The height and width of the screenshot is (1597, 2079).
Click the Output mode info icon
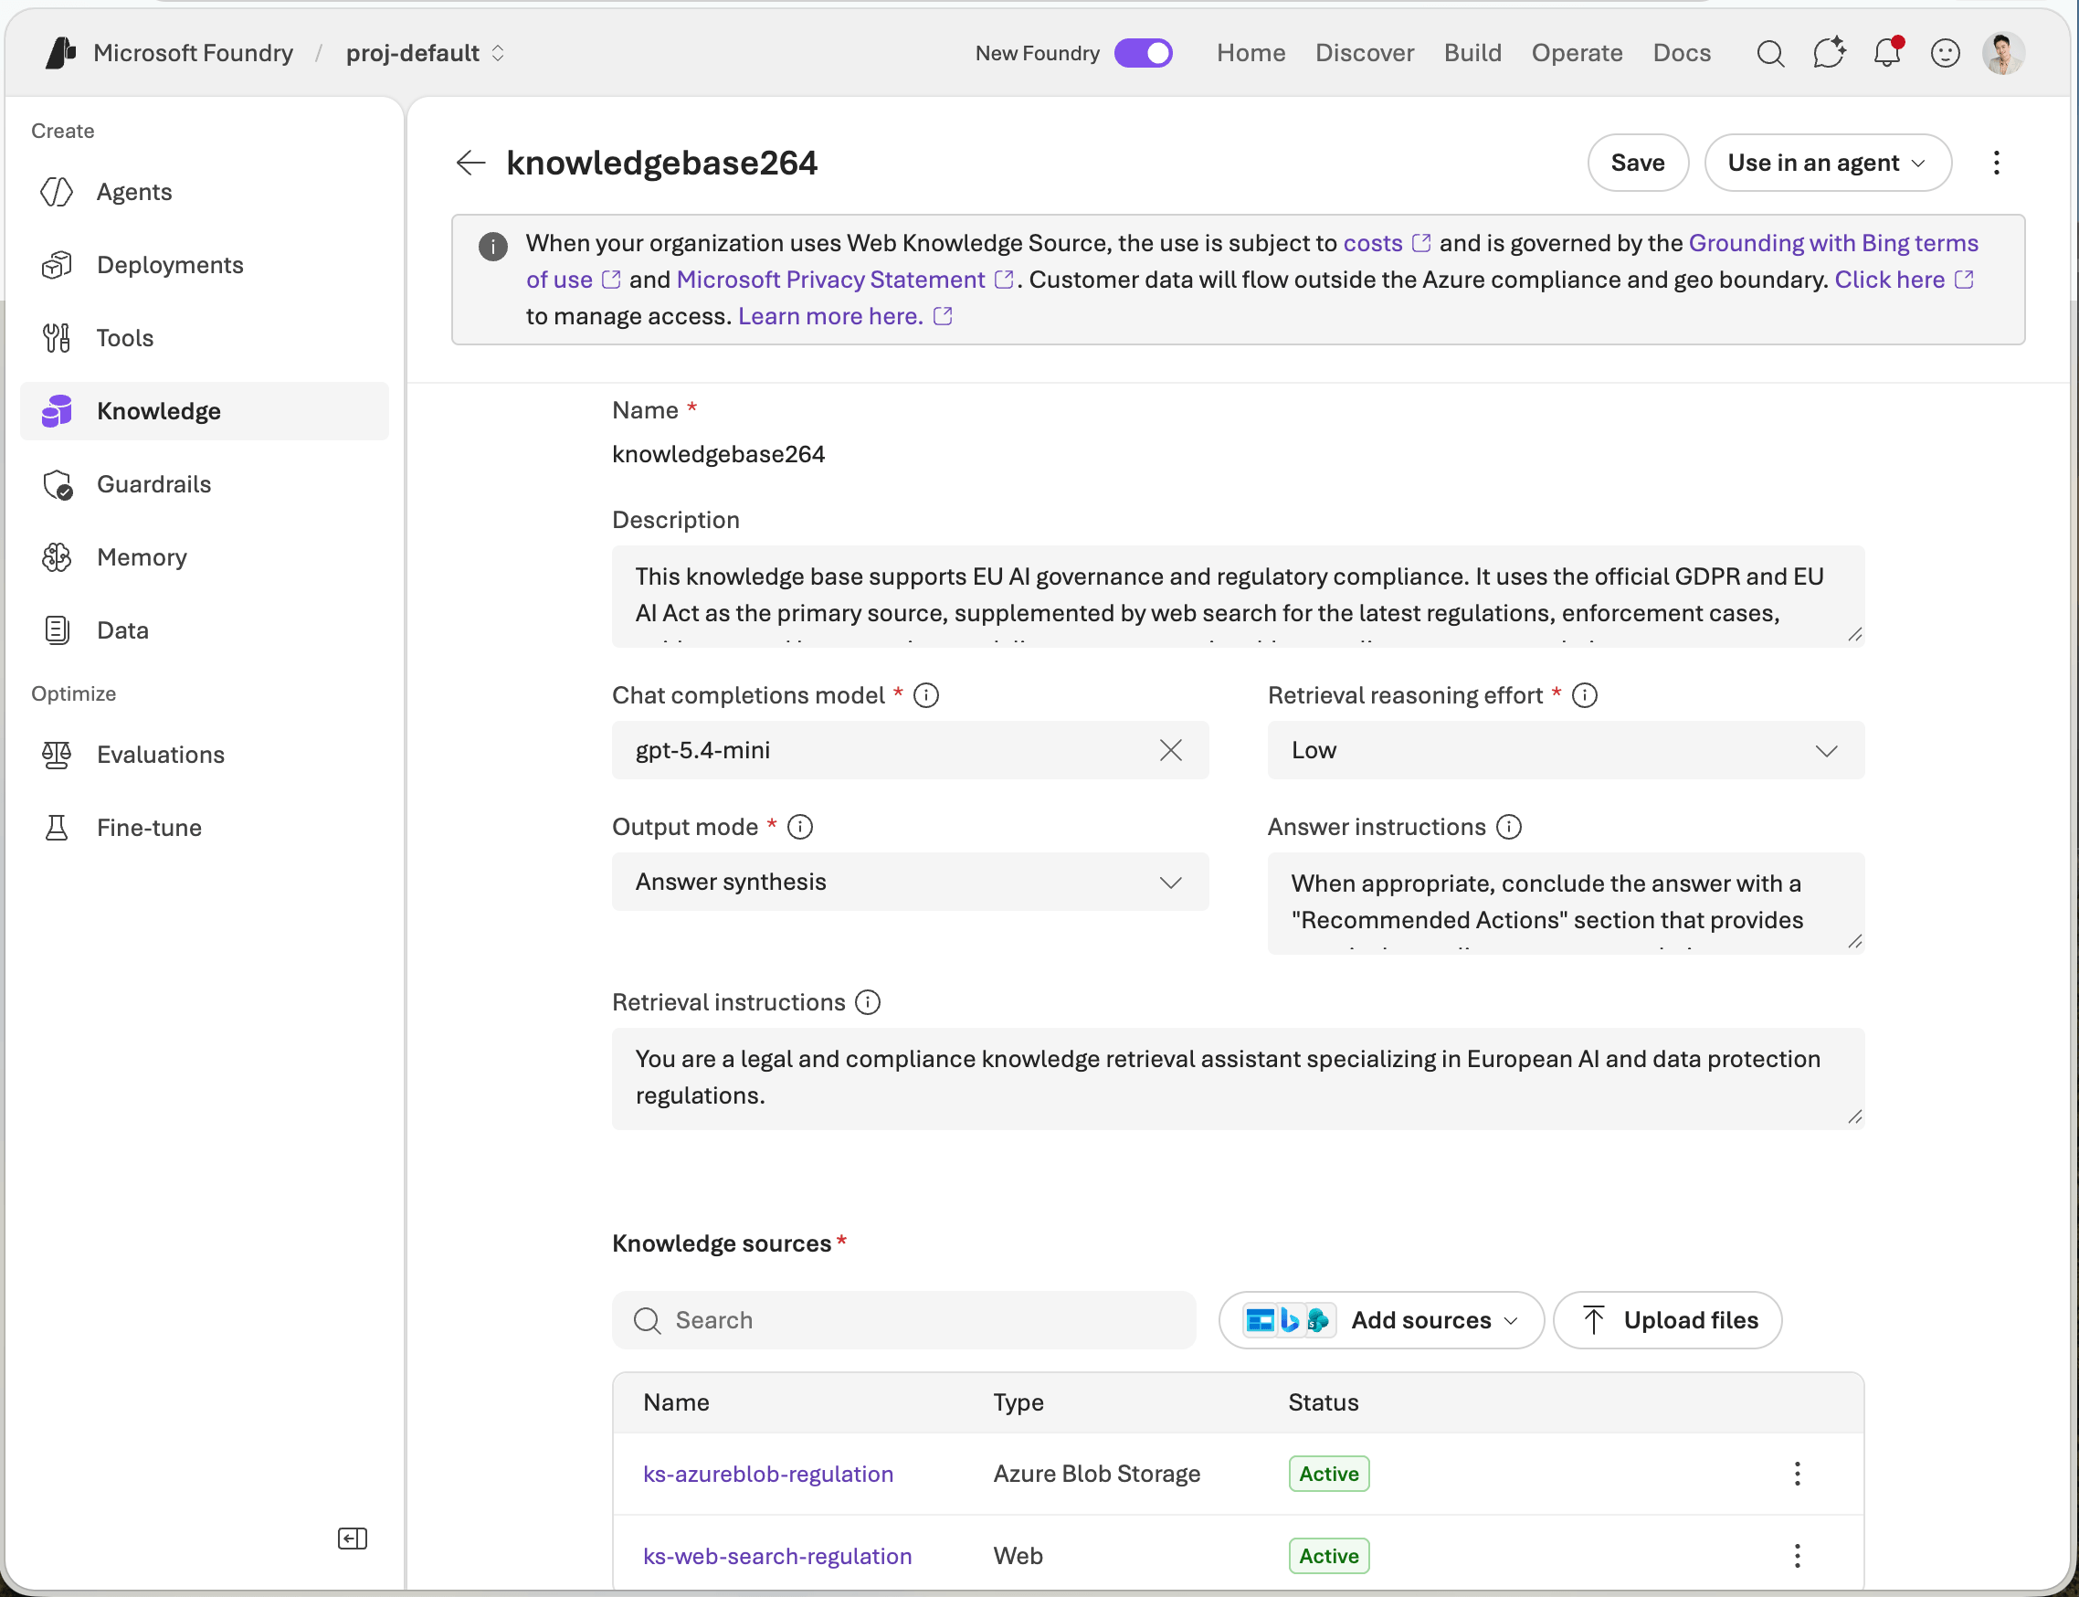pyautogui.click(x=800, y=827)
